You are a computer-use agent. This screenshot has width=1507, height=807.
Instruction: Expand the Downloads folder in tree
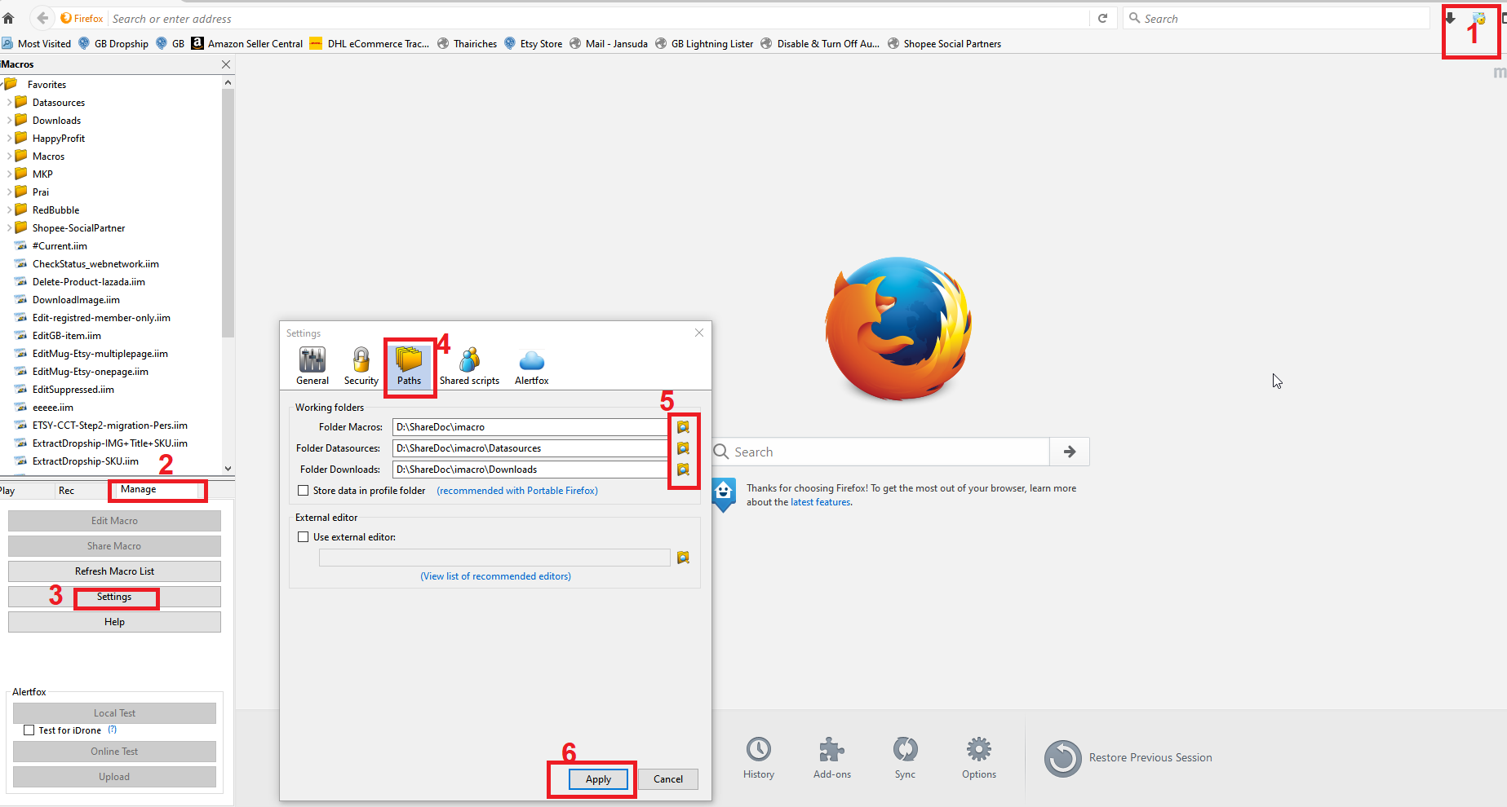click(9, 121)
